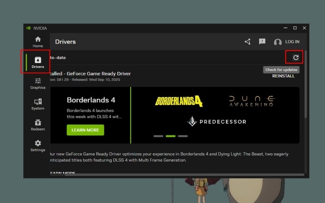Select the Drivers sidebar icon
Screen dimensions: 325x203
click(38, 62)
